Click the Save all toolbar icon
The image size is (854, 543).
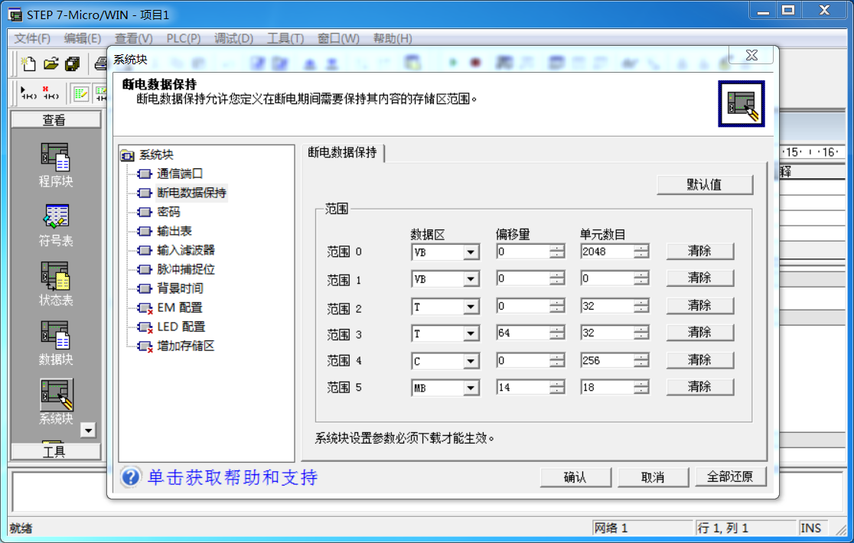coord(73,64)
